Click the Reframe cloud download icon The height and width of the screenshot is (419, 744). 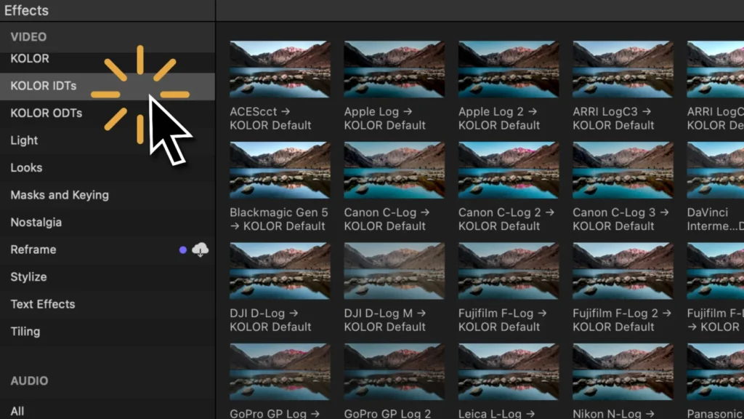(x=201, y=250)
